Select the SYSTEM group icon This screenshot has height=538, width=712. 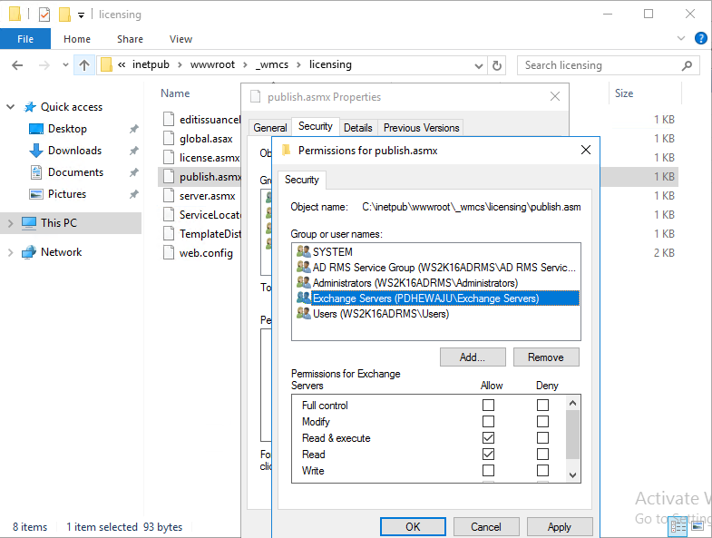[303, 251]
